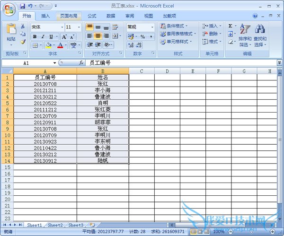Screen dimensions: 284x236
Task: Open Conditional Formatting menu
Action: click(x=174, y=26)
